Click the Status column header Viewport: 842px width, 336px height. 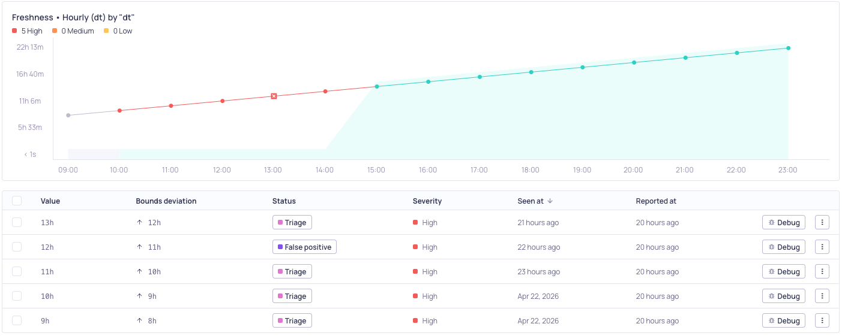coord(284,201)
